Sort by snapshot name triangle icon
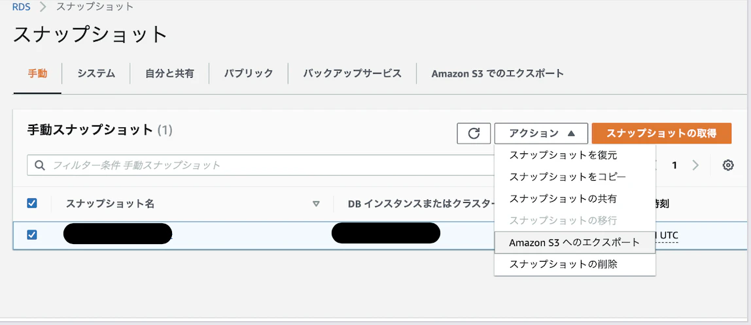Viewport: 751px width, 325px height. tap(315, 204)
